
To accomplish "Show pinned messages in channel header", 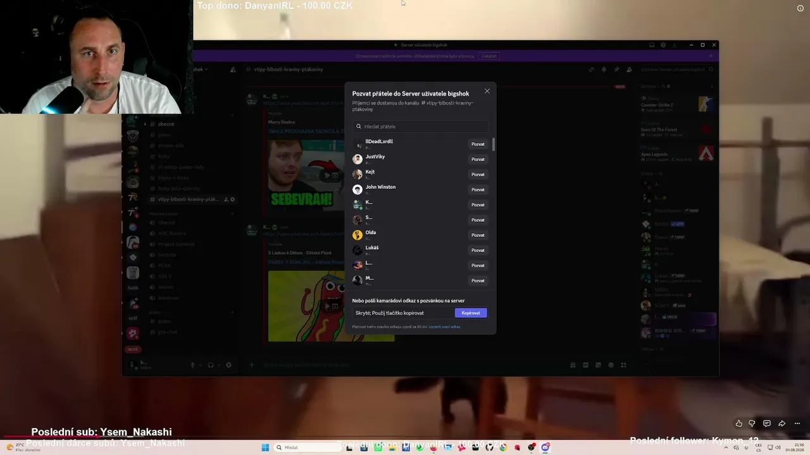I will pos(616,70).
